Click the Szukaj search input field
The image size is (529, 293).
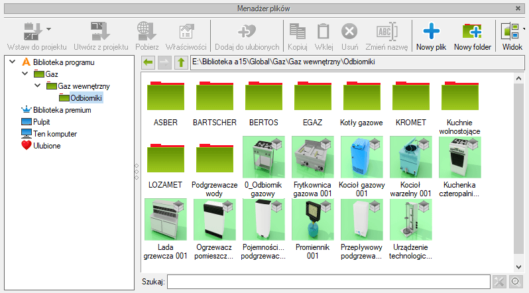329,282
